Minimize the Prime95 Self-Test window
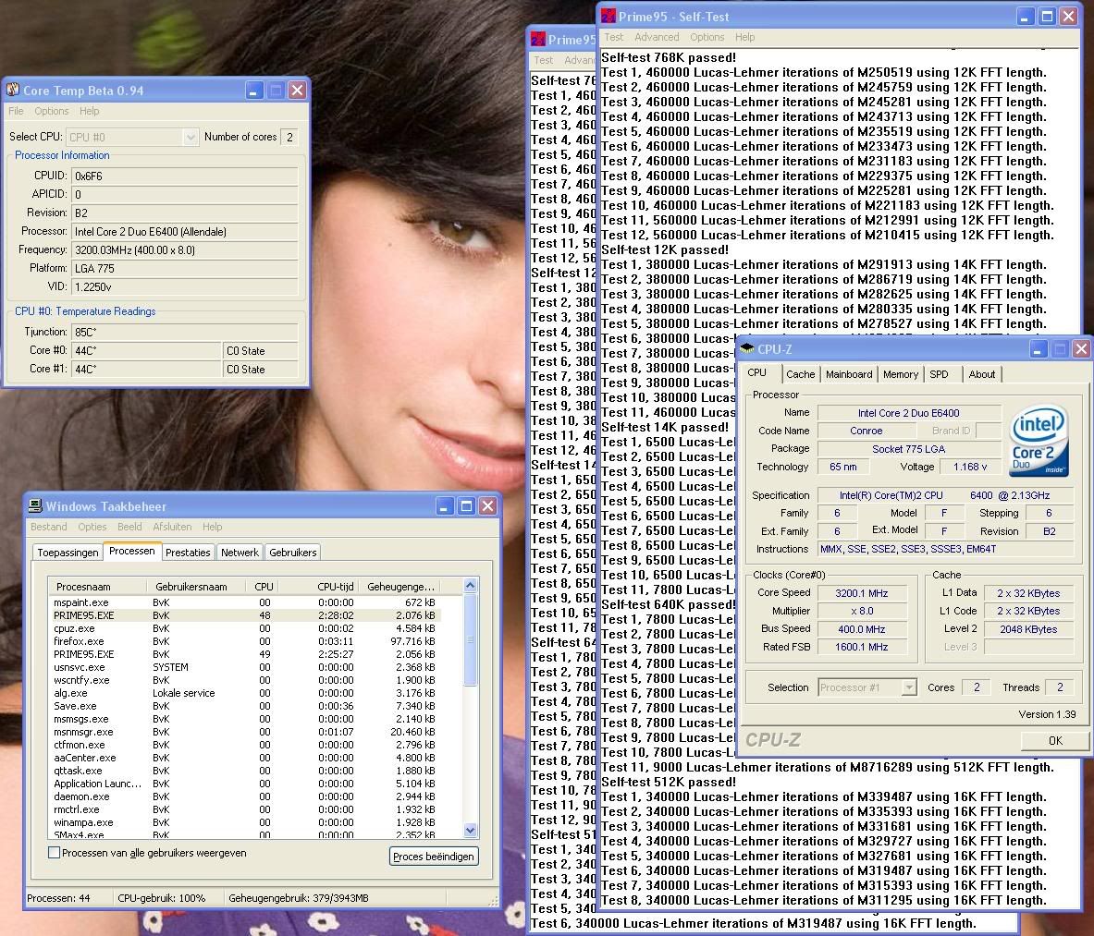1094x936 pixels. click(1026, 17)
